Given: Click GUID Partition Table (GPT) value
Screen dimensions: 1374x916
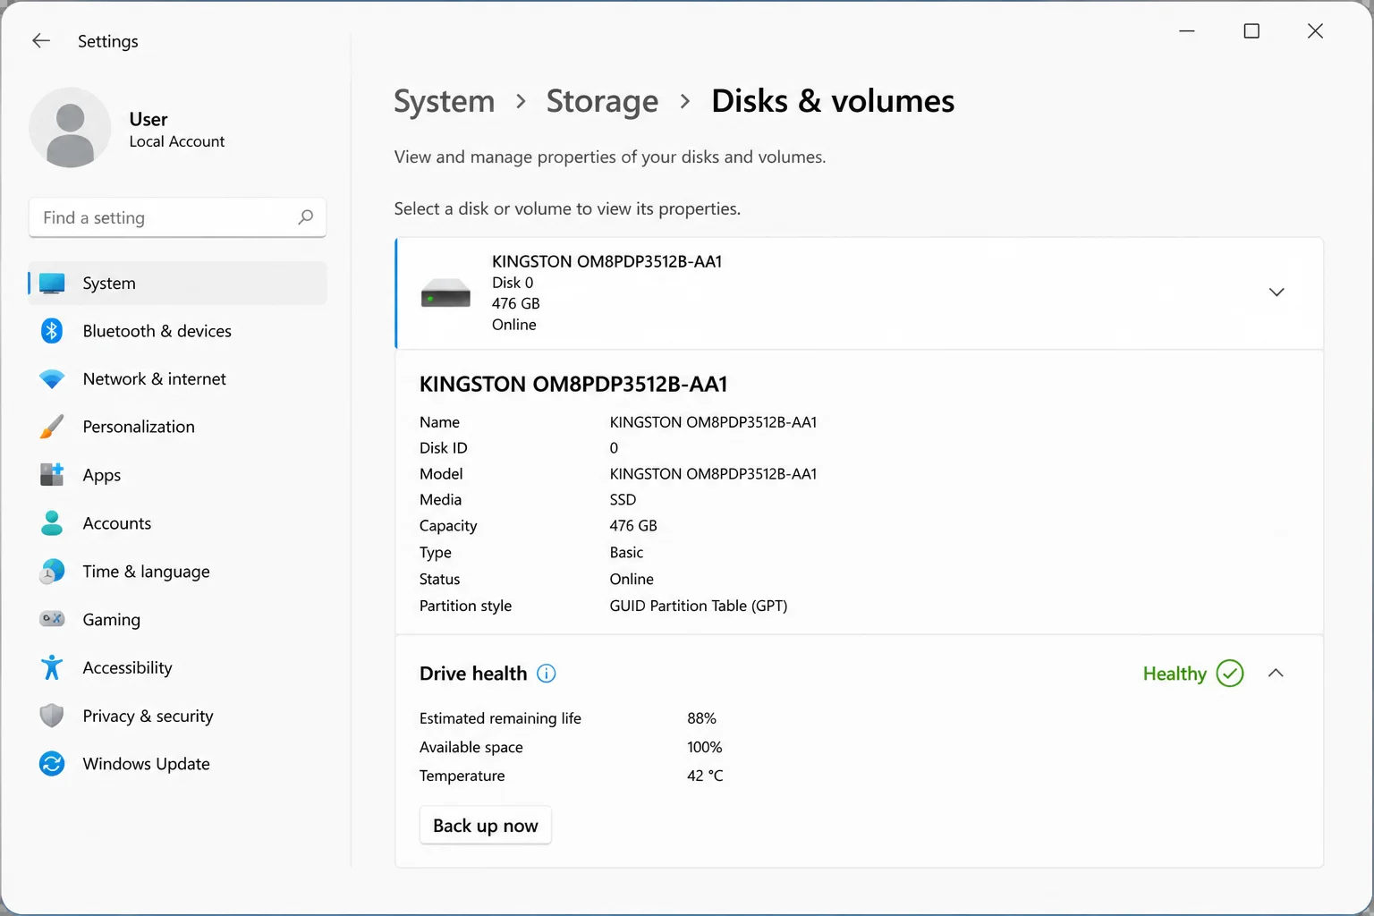Looking at the screenshot, I should click(x=699, y=606).
